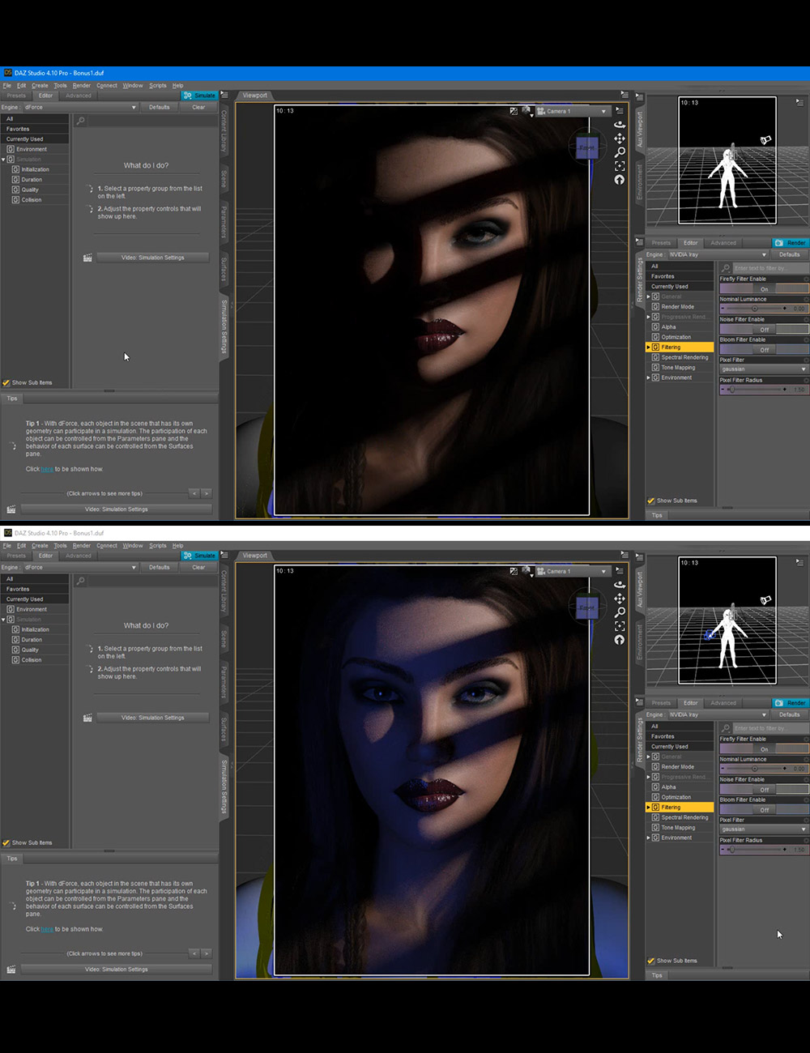Toggle Noise Filter Enable Off in lower window
The image size is (810, 1053).
(764, 790)
